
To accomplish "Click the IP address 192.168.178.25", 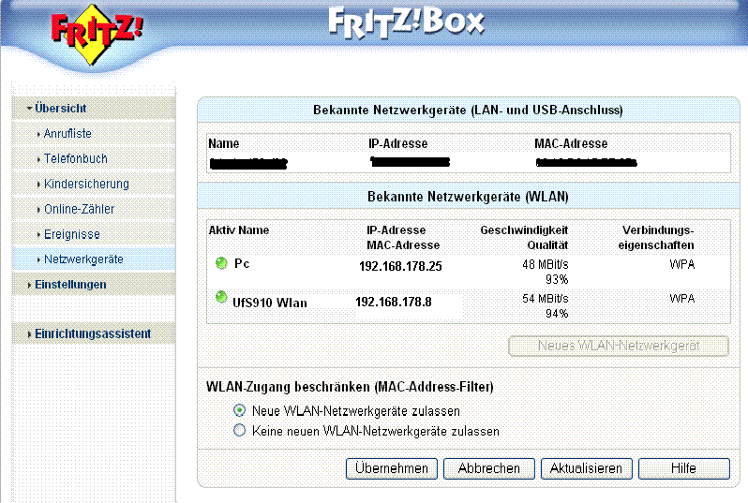I will (400, 266).
